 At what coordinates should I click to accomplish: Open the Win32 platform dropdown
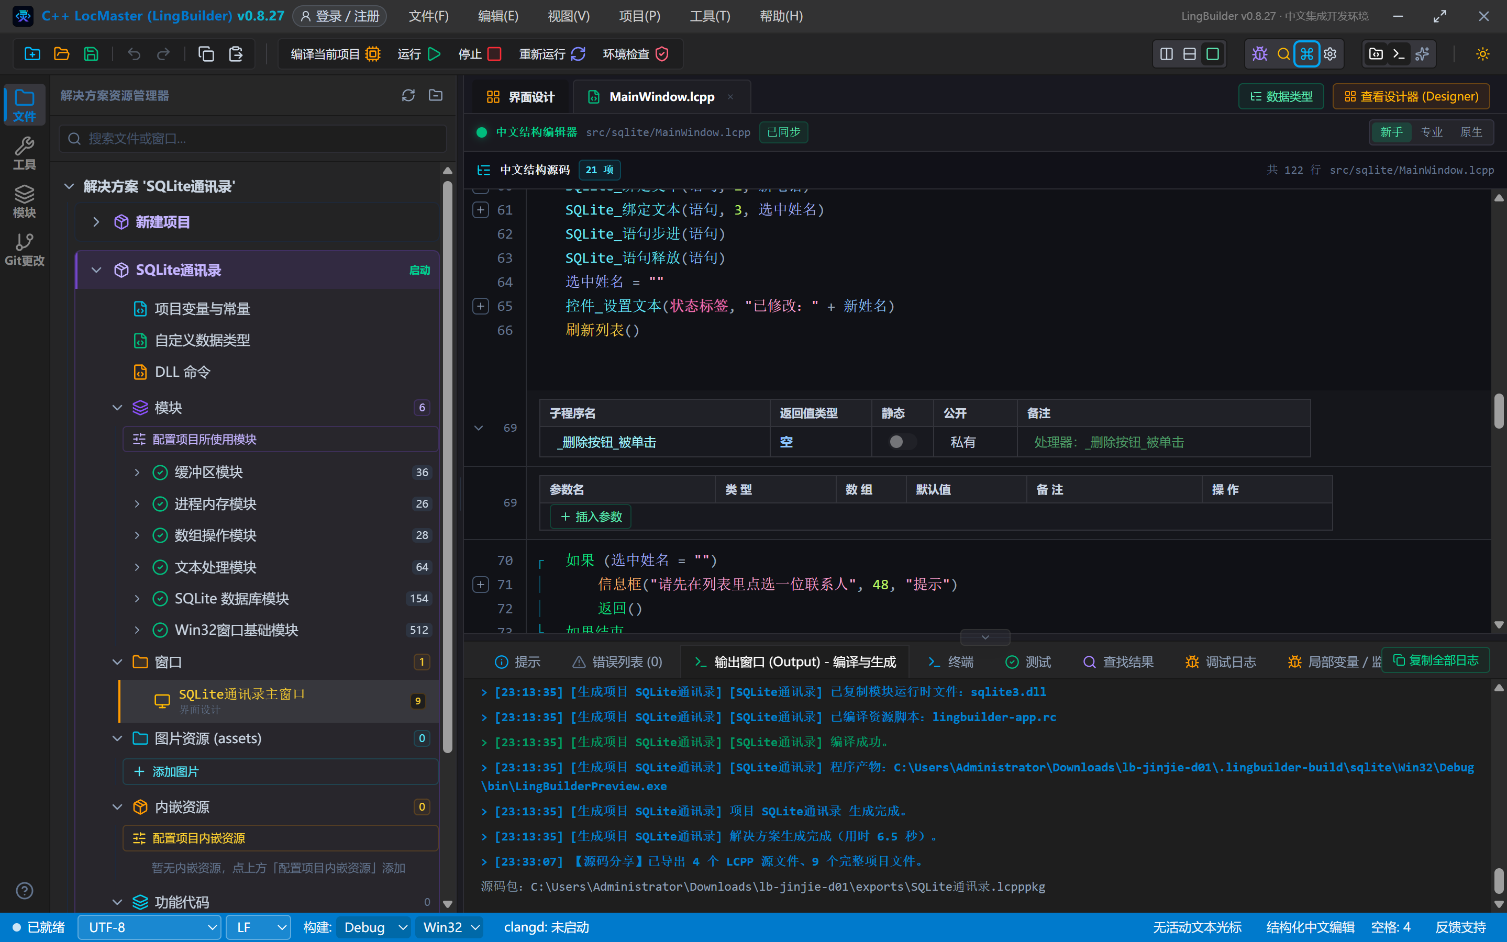point(450,928)
